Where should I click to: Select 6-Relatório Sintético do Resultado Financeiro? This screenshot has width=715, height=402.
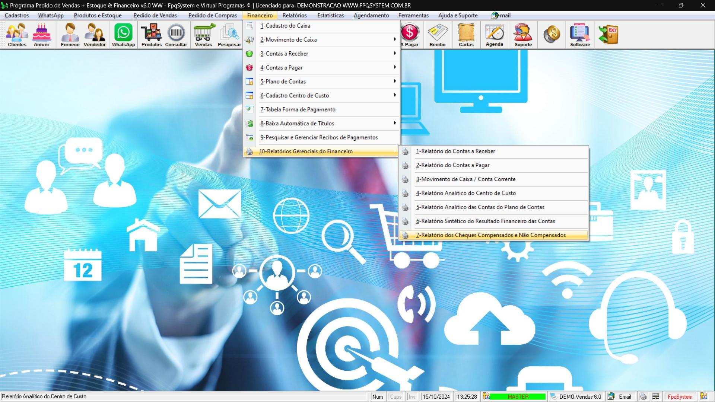pos(485,221)
